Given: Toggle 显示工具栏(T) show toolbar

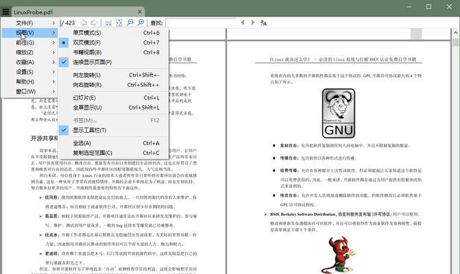Looking at the screenshot, I should 114,130.
